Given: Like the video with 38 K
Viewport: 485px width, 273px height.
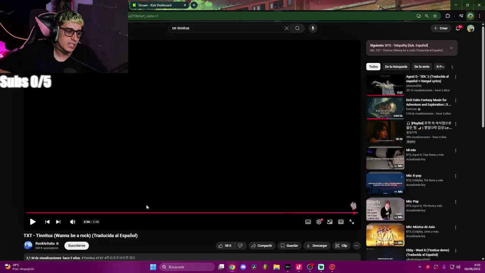Looking at the screenshot, I should [x=225, y=246].
